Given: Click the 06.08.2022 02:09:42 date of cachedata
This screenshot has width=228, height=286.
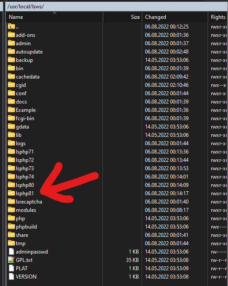Looking at the screenshot, I should pos(166,77).
